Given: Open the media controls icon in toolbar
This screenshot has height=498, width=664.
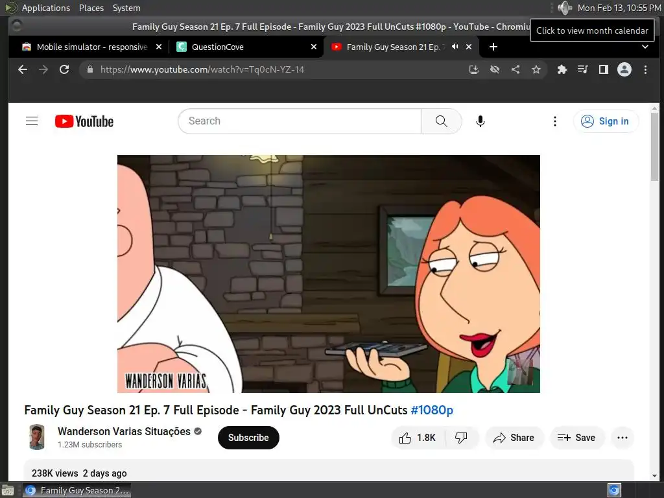Looking at the screenshot, I should click(583, 69).
